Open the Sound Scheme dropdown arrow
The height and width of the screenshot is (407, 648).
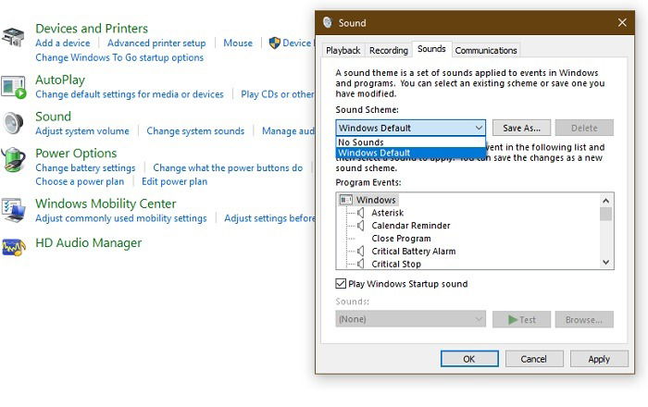tap(479, 128)
